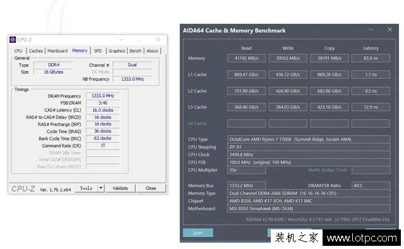Click the Validate button
Viewport: 404px width, 249px height.
[x=120, y=188]
